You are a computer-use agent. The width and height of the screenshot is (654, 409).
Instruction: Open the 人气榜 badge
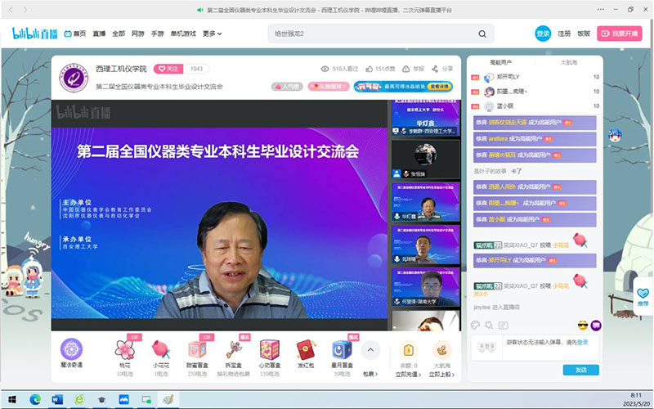coord(287,87)
